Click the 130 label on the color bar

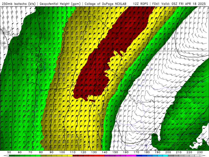[x=94, y=152]
